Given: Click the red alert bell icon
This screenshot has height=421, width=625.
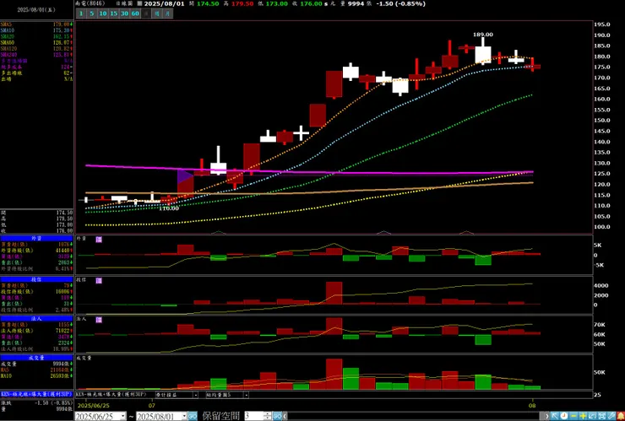Looking at the screenshot, I should click(621, 416).
